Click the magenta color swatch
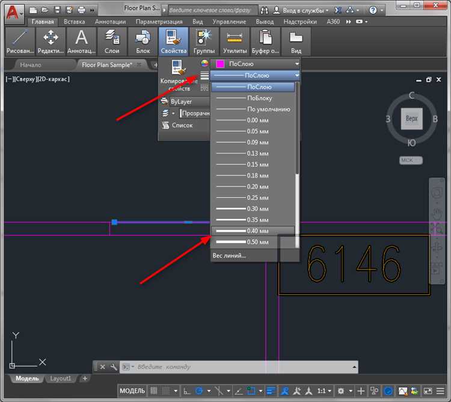 click(x=220, y=64)
